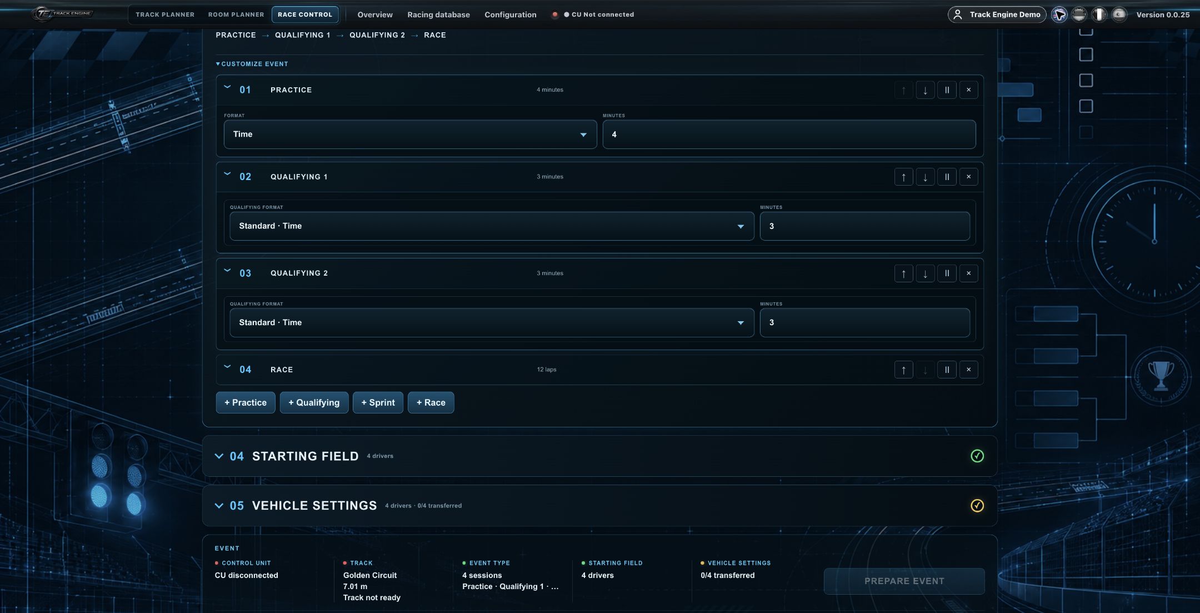
Task: Click the Prepare Event button
Action: tap(904, 581)
